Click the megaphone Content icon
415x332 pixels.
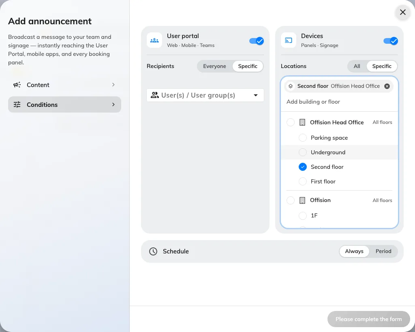(17, 85)
